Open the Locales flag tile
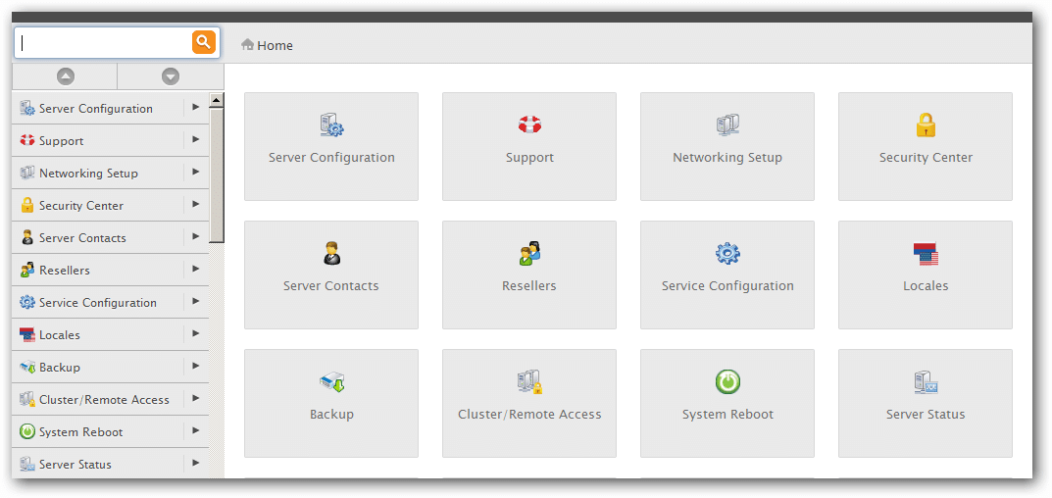 tap(926, 275)
